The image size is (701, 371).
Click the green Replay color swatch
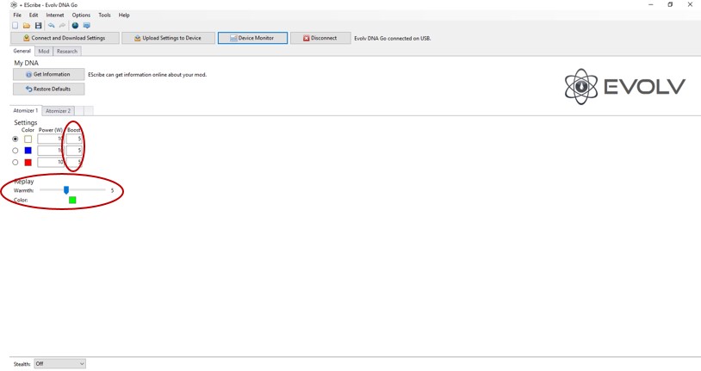point(72,200)
